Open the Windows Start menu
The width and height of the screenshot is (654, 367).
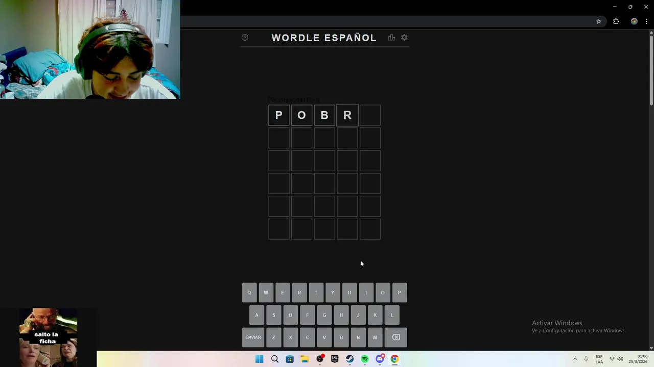pos(260,359)
